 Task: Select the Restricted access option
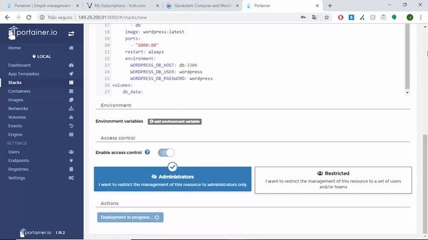click(x=333, y=180)
